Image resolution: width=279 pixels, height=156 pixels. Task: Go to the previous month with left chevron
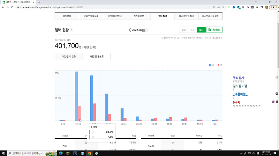pyautogui.click(x=130, y=30)
